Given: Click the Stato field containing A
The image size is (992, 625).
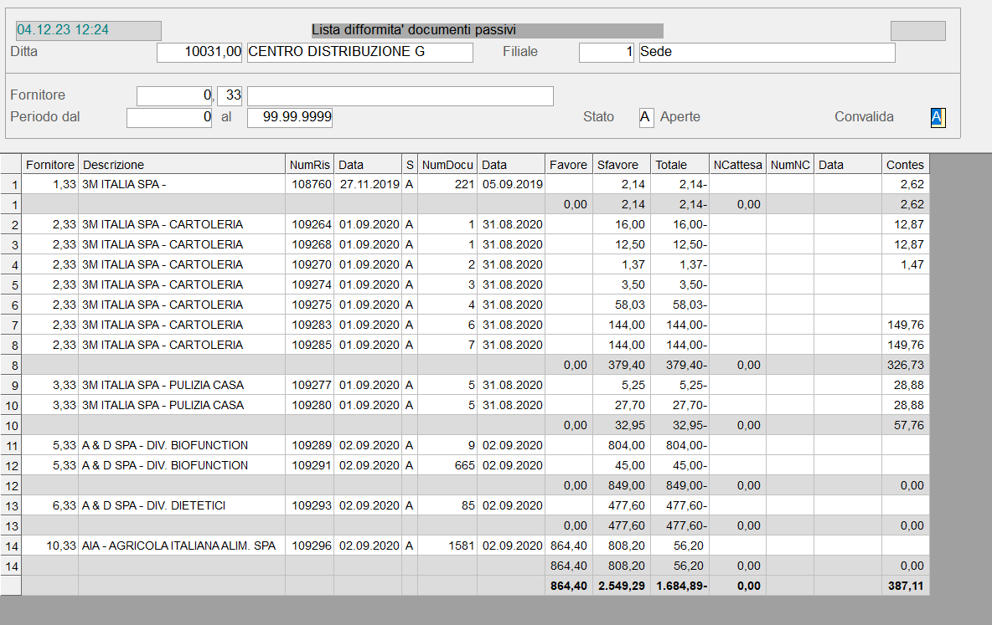Looking at the screenshot, I should tap(646, 117).
